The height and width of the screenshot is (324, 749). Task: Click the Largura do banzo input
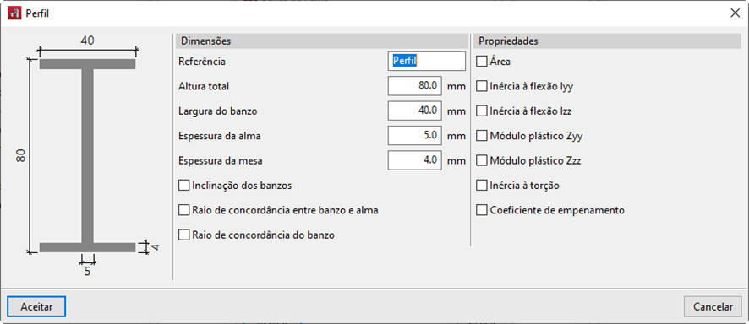414,111
